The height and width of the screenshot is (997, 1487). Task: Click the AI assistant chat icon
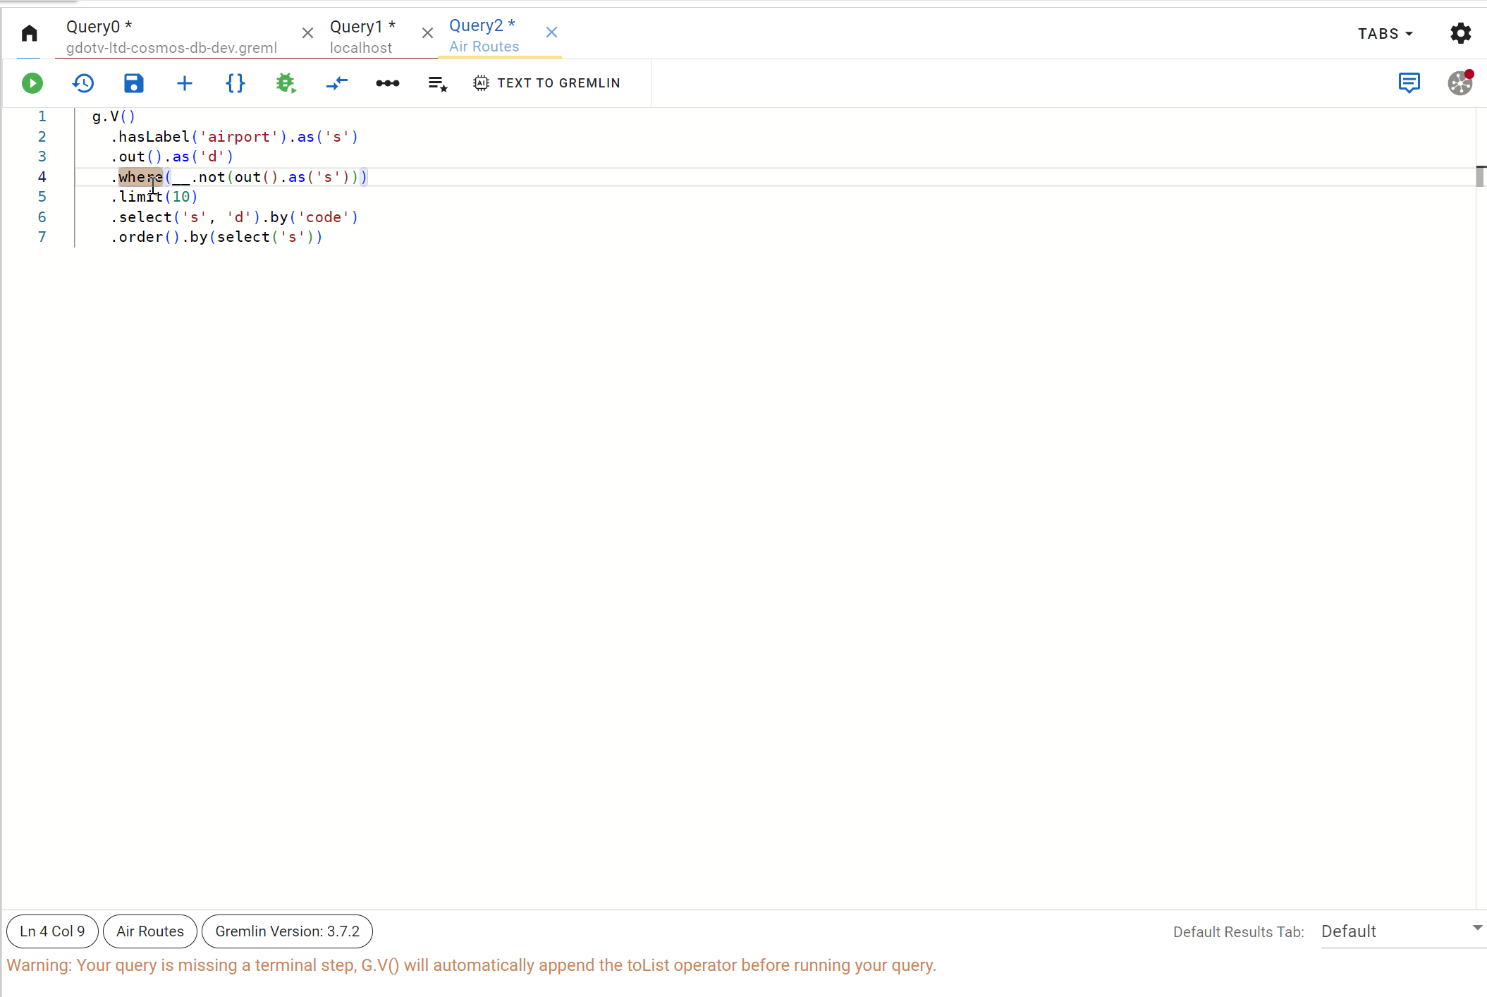[1407, 81]
